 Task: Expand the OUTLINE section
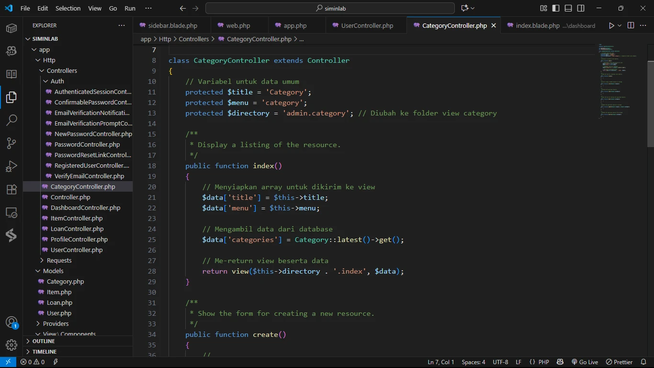point(44,341)
